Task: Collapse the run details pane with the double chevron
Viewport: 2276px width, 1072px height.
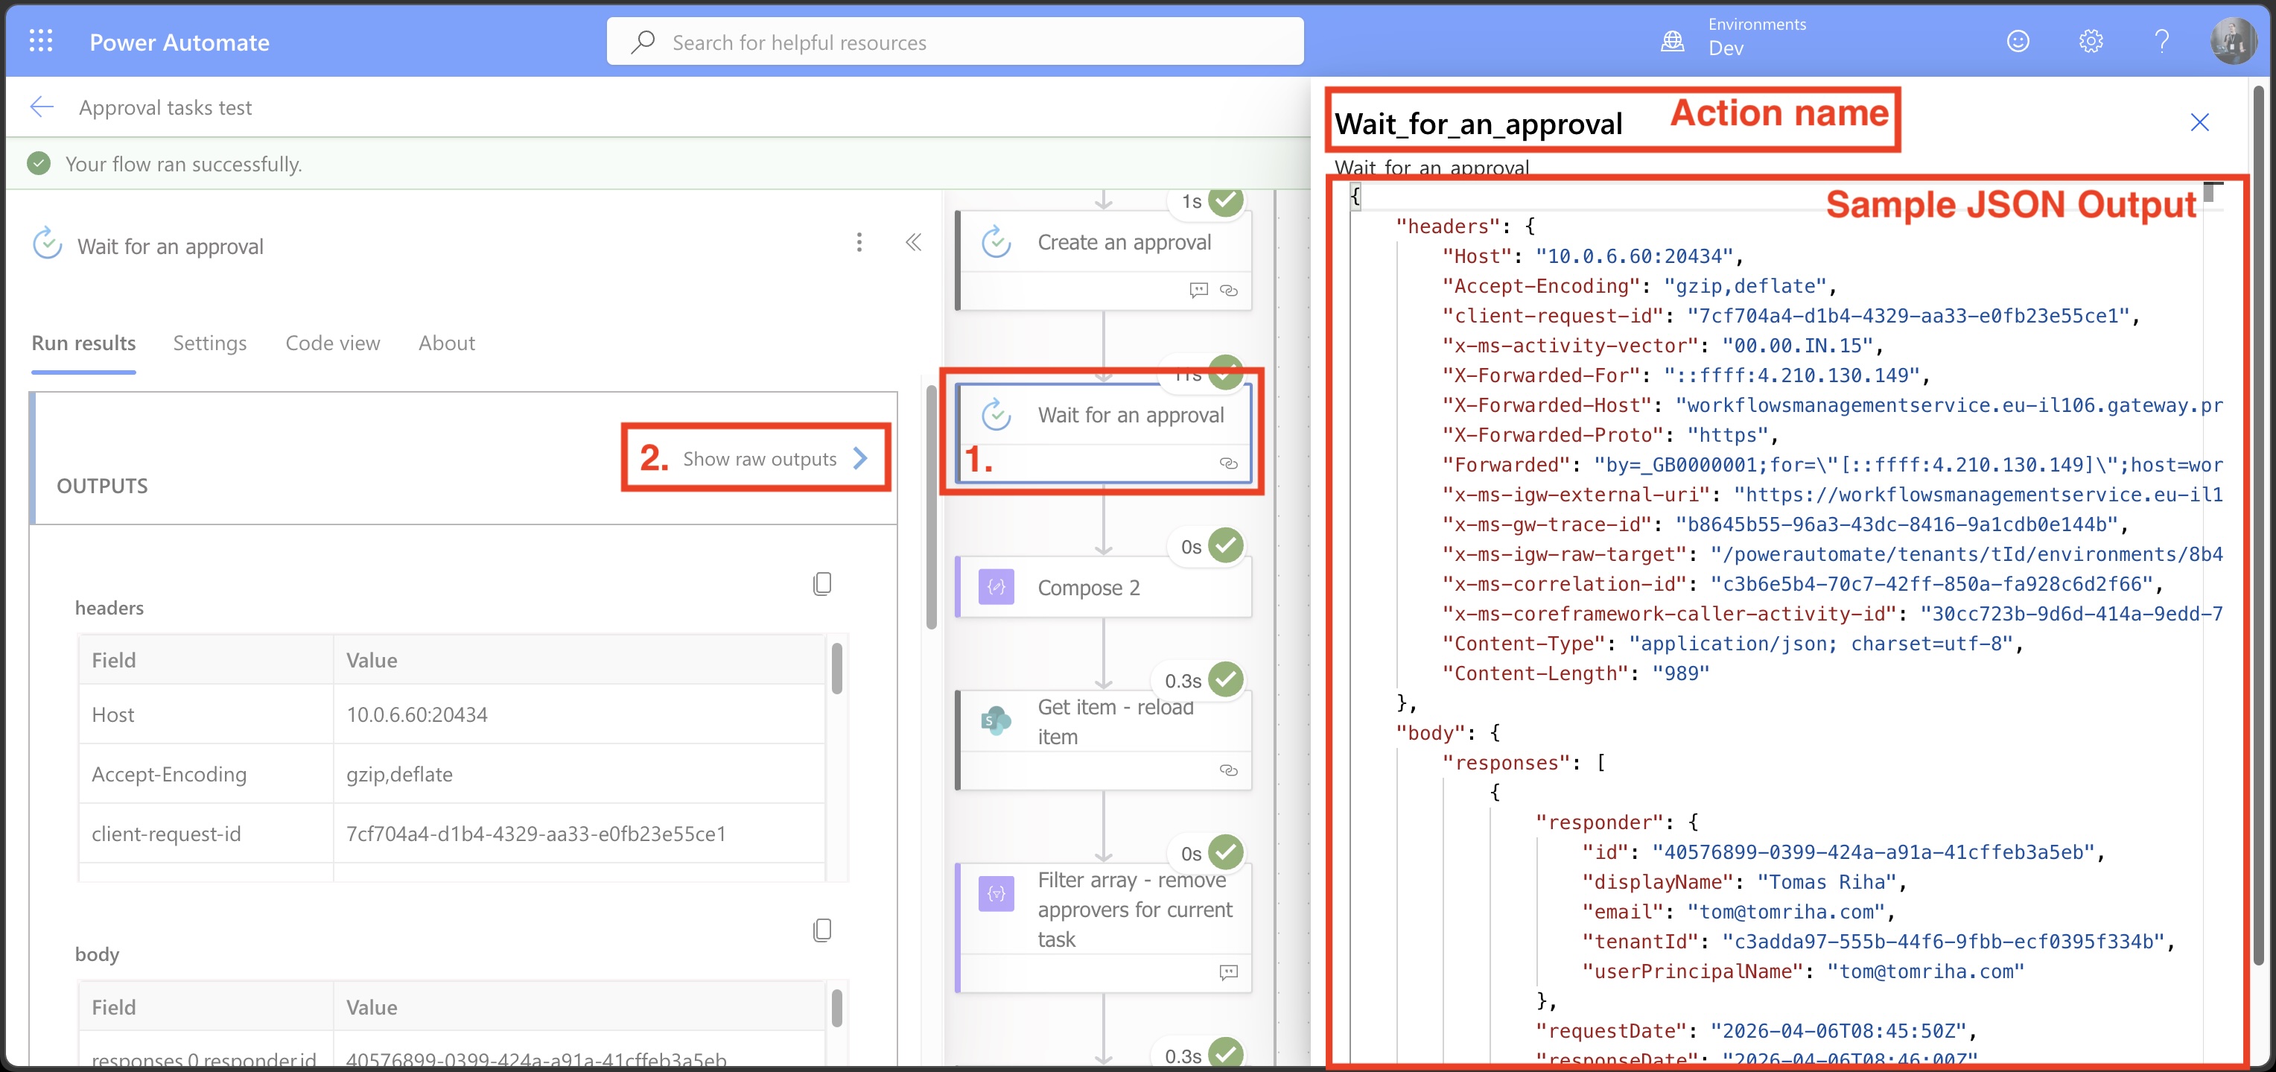Action: (915, 241)
